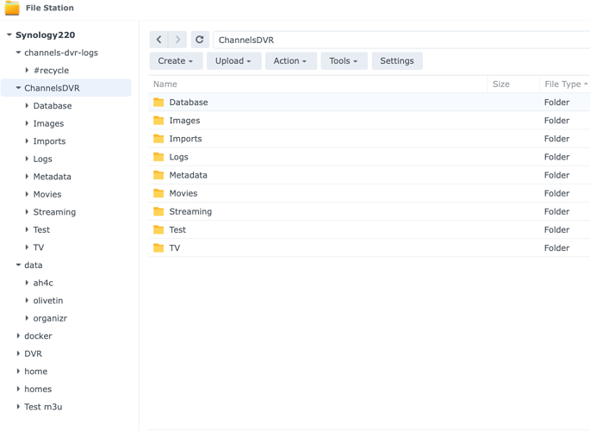Expand the Database tree arrow in sidebar
The image size is (590, 431).
pyautogui.click(x=27, y=106)
